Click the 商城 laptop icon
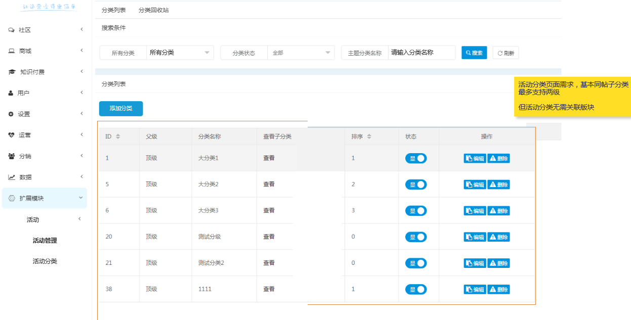631x320 pixels. pos(11,51)
